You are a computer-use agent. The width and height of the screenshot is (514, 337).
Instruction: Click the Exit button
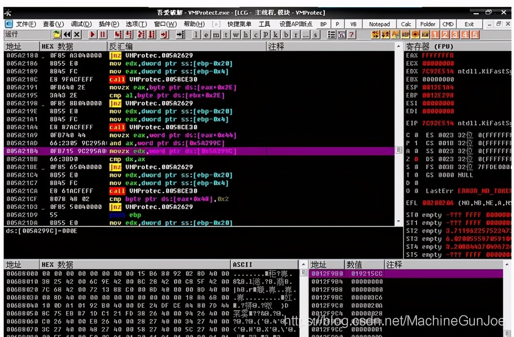[469, 24]
